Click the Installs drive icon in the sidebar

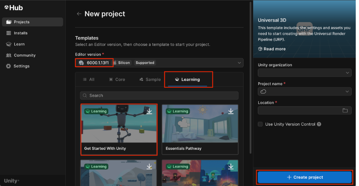tap(9, 33)
